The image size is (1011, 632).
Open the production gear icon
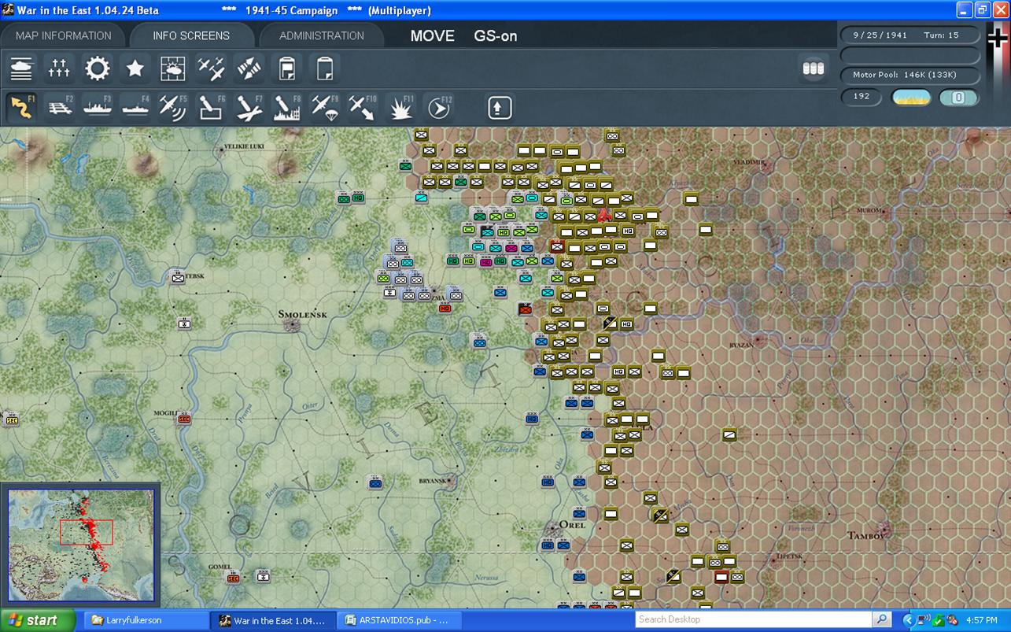tap(98, 68)
